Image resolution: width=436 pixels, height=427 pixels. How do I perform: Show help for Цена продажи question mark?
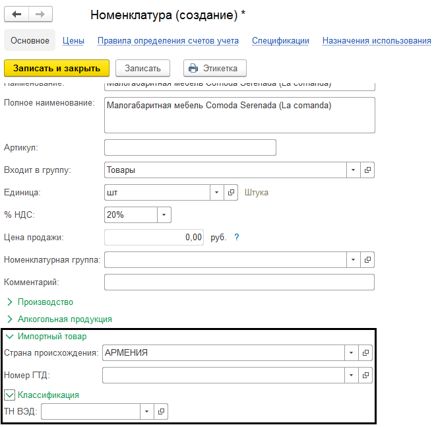[236, 238]
